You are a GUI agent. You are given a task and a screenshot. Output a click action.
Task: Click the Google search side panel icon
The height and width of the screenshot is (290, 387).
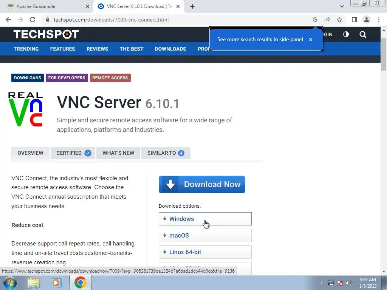315,20
